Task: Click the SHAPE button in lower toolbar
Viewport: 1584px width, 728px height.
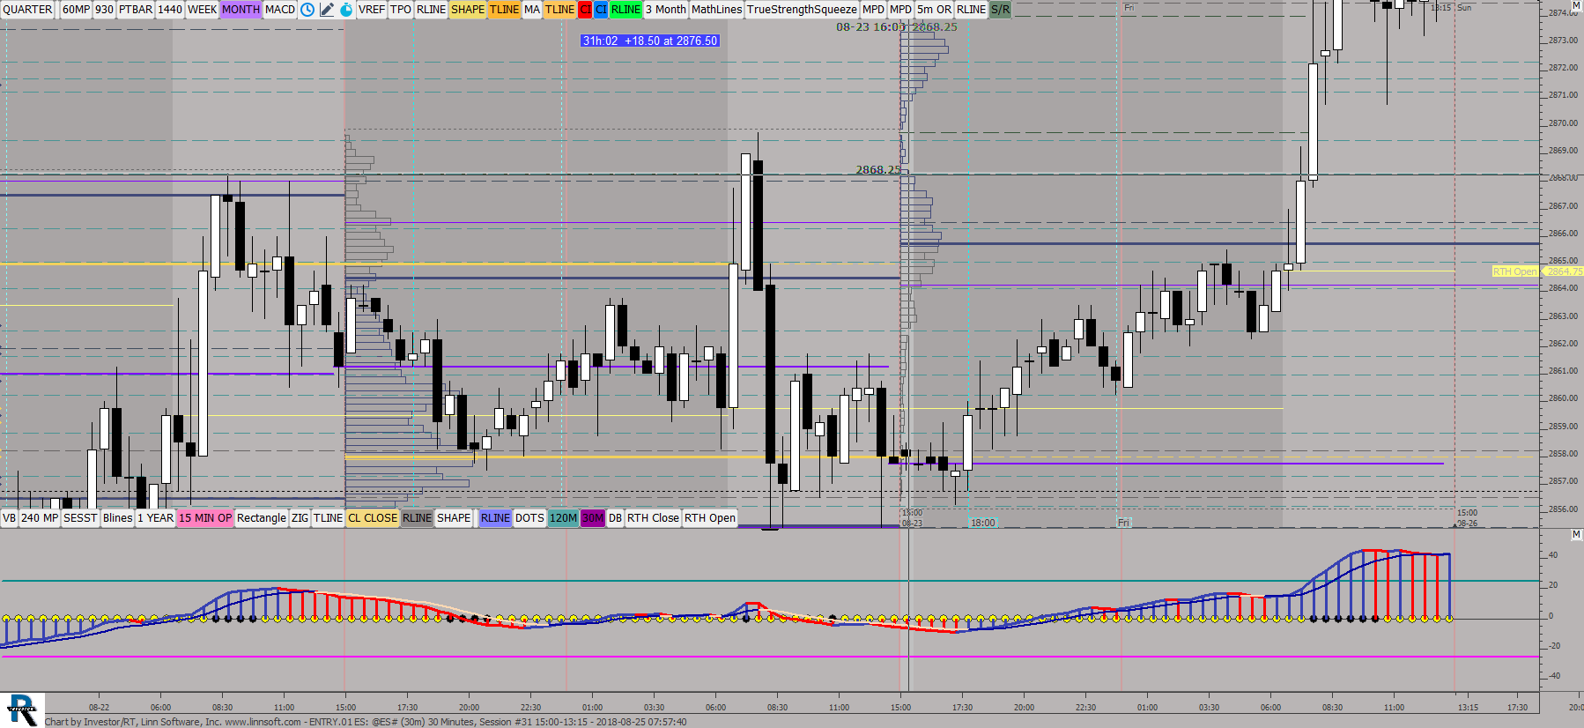Action: click(454, 518)
